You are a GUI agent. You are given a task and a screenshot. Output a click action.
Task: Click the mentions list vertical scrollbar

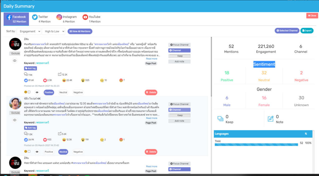[212, 67]
